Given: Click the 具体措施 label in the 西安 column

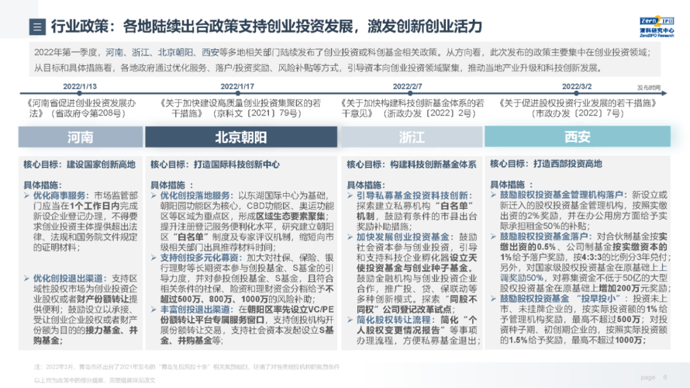Looking at the screenshot, I should click(511, 185).
